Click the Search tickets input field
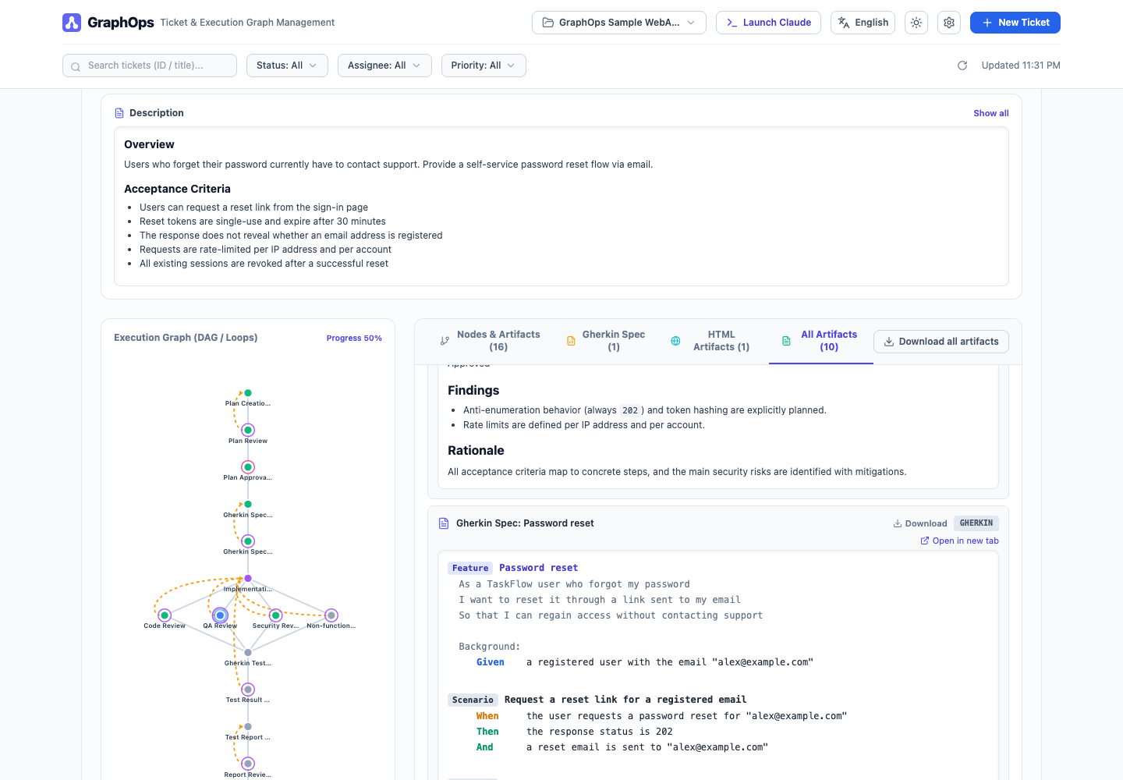1123x780 pixels. pos(150,66)
